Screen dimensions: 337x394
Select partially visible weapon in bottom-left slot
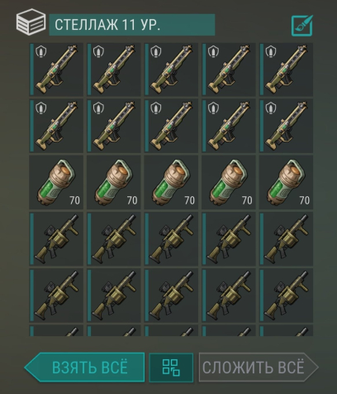coord(56,331)
